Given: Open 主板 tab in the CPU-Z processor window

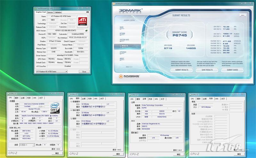Looking at the screenshot, I should [23, 98].
